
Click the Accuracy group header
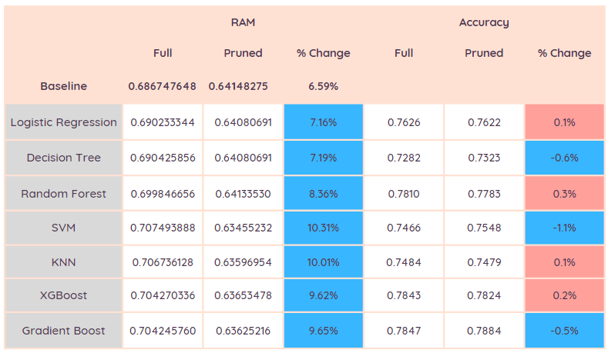pos(484,22)
